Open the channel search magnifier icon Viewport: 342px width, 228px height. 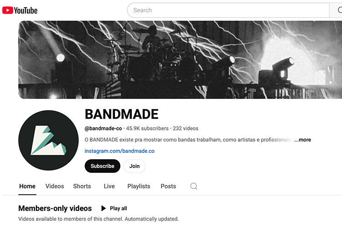194,186
